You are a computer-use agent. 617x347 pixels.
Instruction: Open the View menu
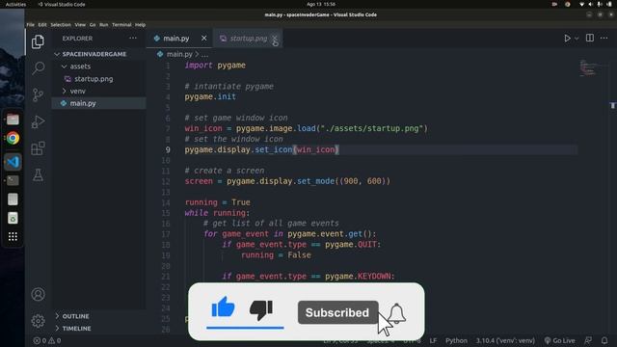[x=80, y=24]
